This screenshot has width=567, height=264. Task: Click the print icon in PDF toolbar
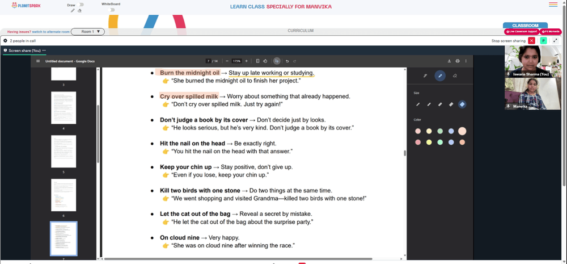(458, 61)
